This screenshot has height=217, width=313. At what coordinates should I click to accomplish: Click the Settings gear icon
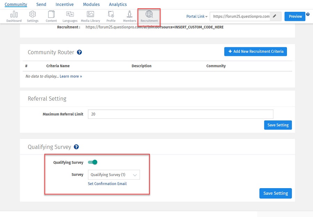(x=32, y=15)
